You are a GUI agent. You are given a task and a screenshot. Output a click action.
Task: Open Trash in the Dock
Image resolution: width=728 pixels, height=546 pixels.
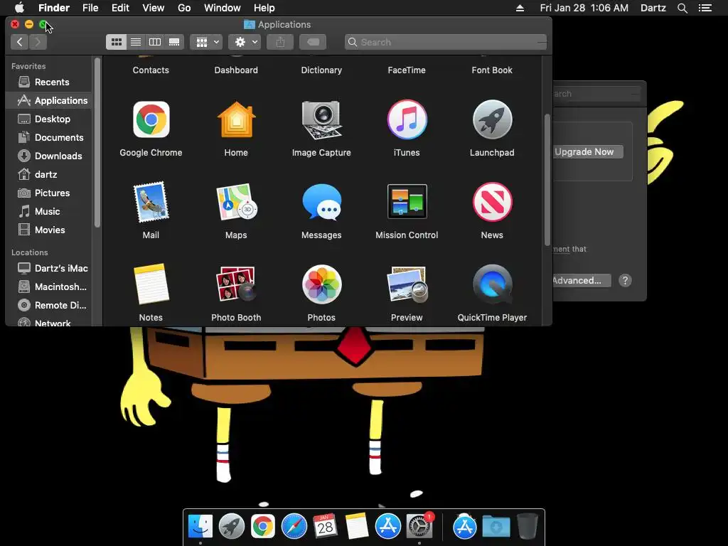coord(528,526)
